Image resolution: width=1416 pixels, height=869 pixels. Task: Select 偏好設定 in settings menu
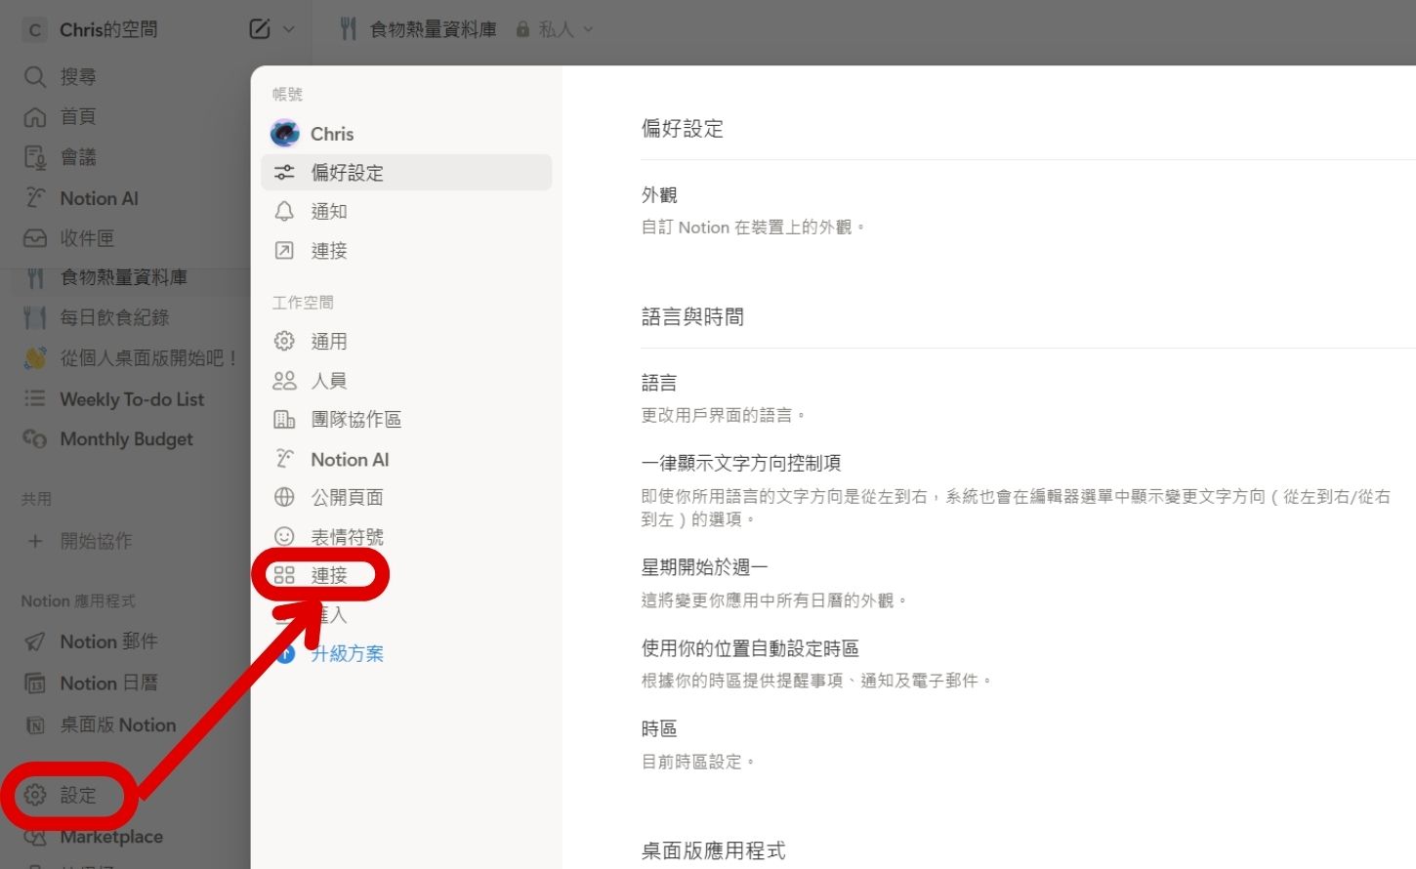coord(346,172)
